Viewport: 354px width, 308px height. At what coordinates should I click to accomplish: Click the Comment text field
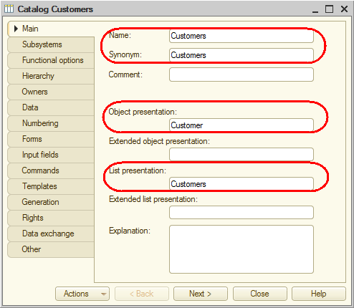pos(241,74)
